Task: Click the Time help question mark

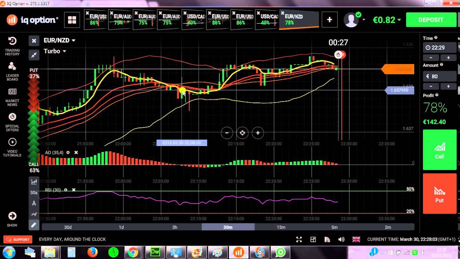Action: click(436, 38)
